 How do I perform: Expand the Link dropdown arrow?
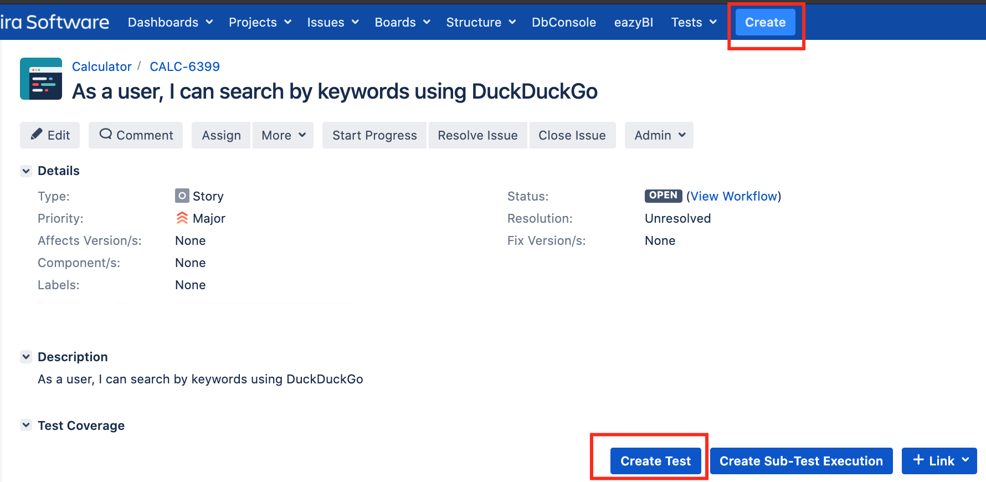(966, 460)
